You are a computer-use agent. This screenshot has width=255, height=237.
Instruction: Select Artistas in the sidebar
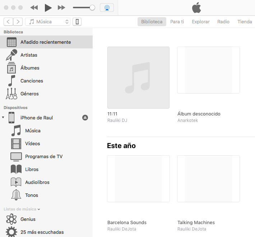point(29,55)
